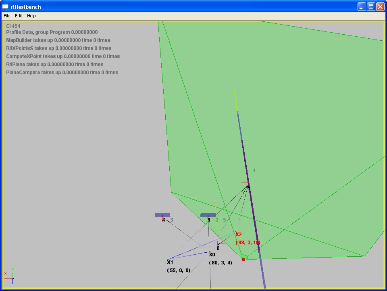Click point X0 in the viewport
387x291 pixels.
[212, 254]
